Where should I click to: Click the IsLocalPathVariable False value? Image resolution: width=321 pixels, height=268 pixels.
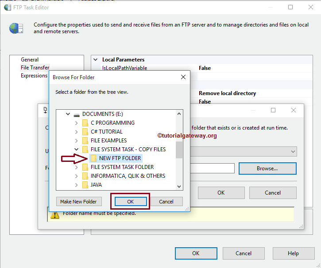coord(205,68)
